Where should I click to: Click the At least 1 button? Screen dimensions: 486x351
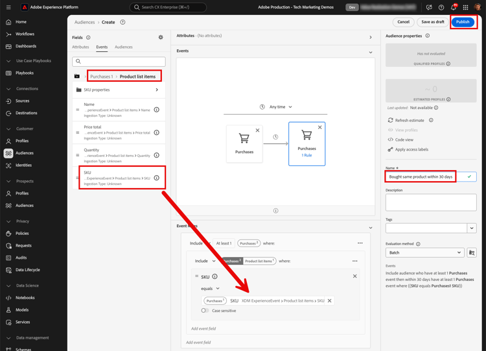tap(224, 243)
